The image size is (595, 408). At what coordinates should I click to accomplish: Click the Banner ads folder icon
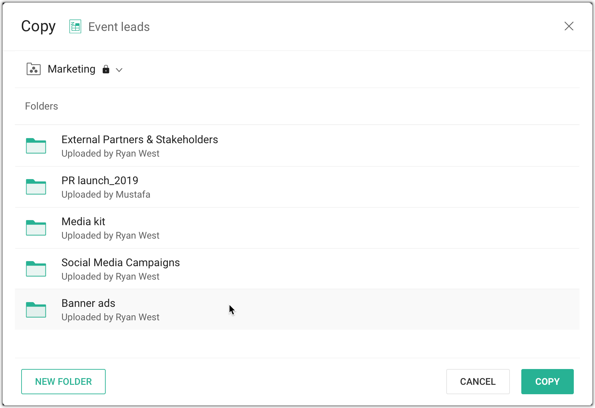[36, 310]
